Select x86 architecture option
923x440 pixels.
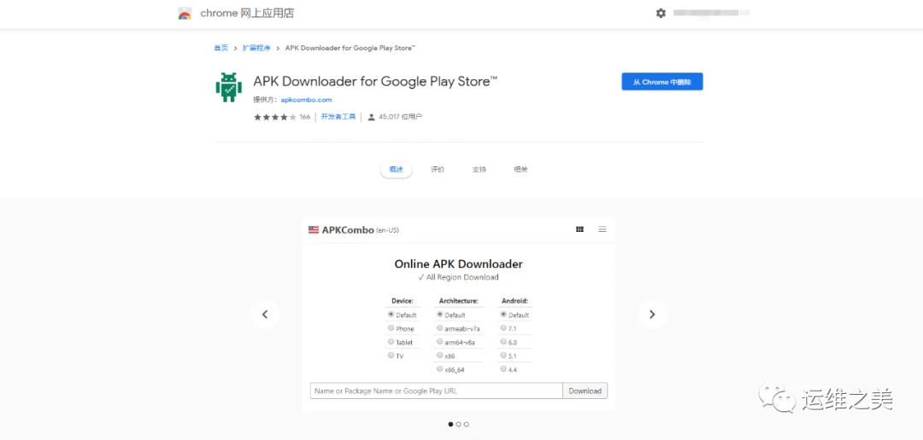coord(440,355)
